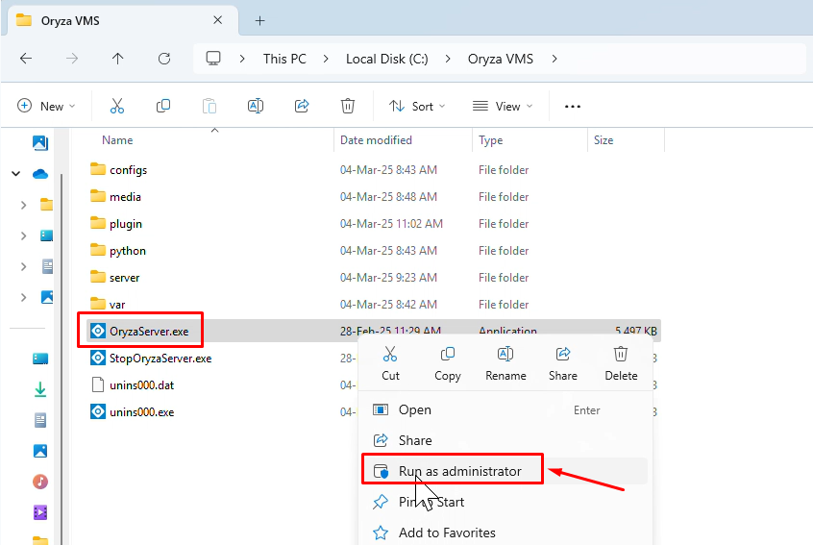Select Cut in the context menu

390,363
